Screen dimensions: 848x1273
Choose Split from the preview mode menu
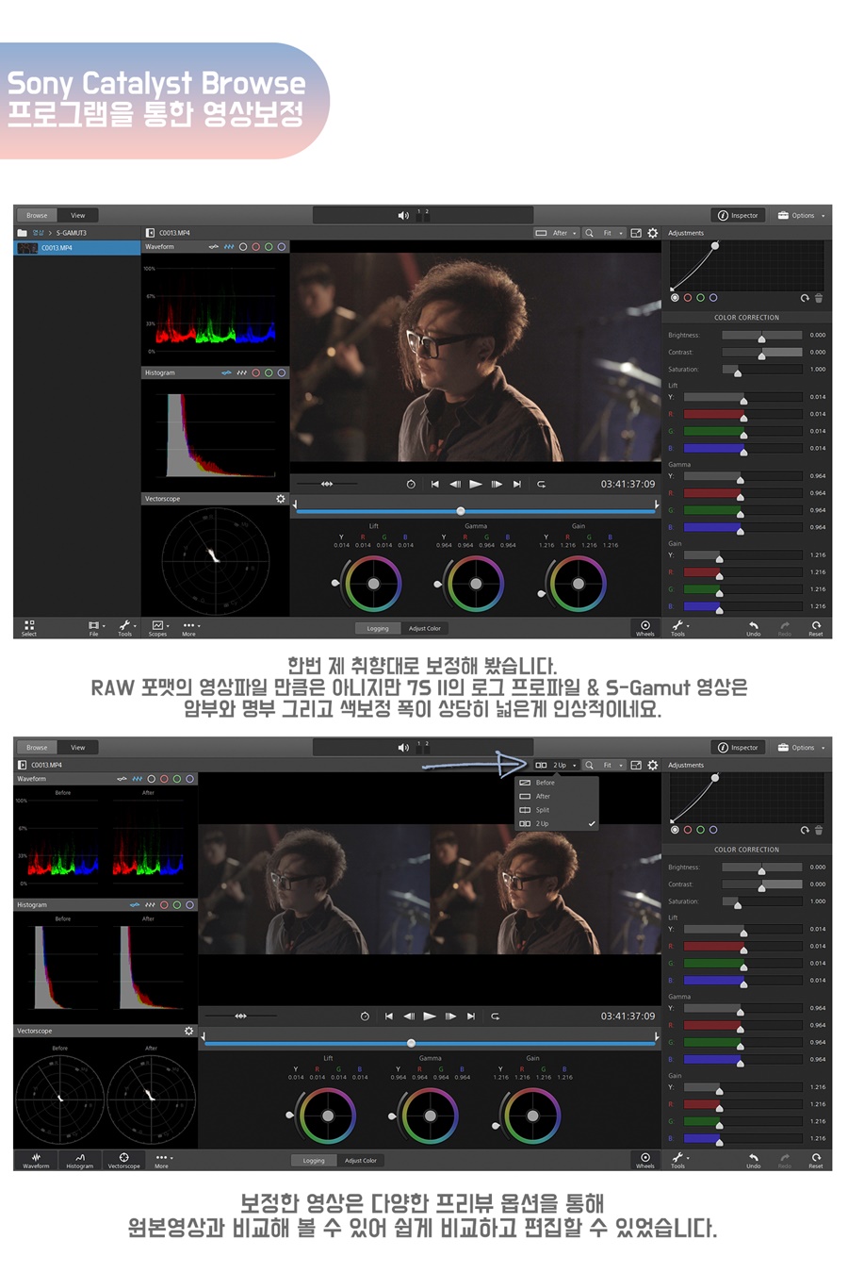point(557,810)
